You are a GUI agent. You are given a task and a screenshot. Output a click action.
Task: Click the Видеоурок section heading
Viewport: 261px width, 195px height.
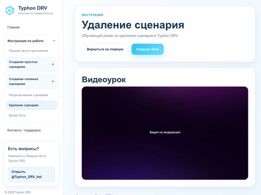click(104, 79)
